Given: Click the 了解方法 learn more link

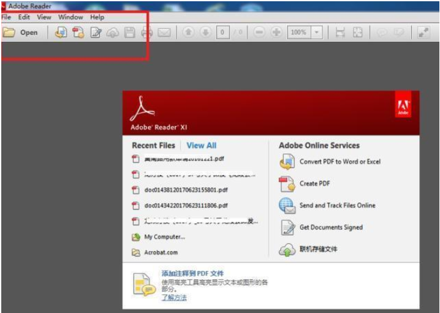Looking at the screenshot, I should point(174,297).
